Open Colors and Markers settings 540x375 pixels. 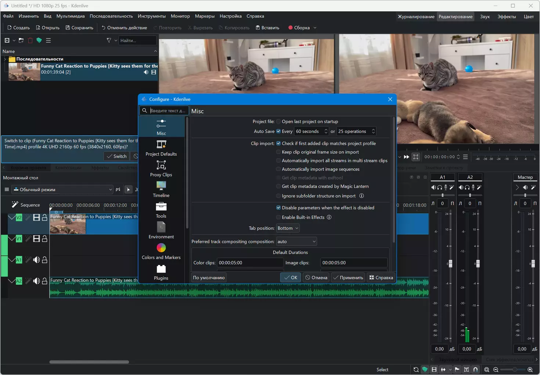click(161, 251)
